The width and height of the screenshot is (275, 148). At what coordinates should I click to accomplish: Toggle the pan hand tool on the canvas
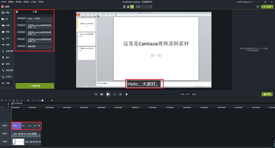click(128, 7)
